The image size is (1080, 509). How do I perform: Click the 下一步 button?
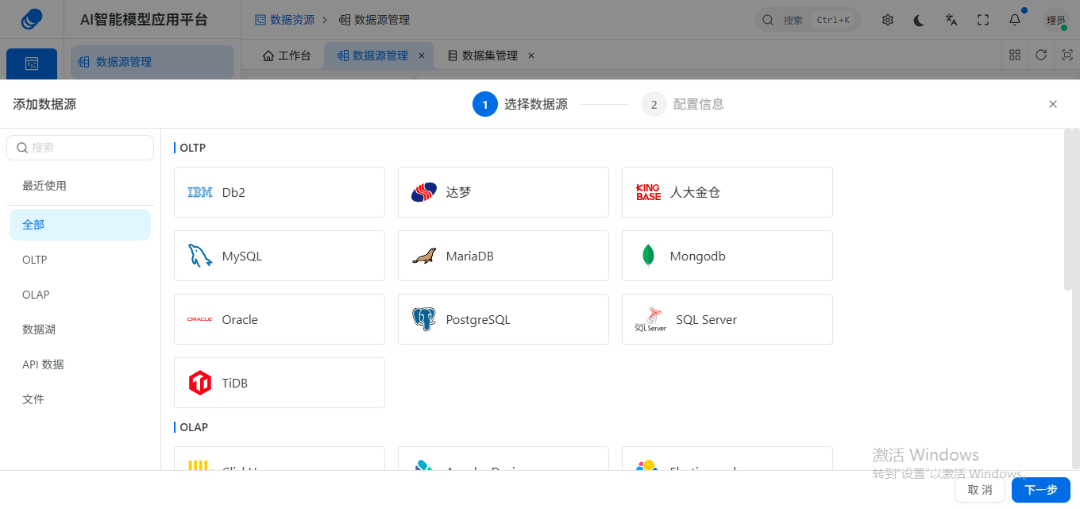pos(1041,490)
